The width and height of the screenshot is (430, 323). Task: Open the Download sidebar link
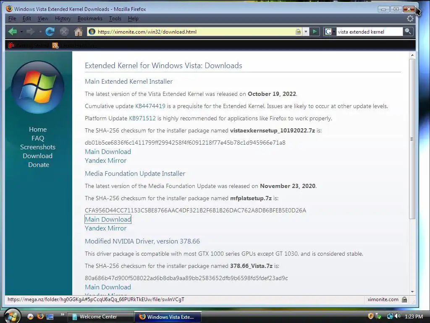(38, 156)
